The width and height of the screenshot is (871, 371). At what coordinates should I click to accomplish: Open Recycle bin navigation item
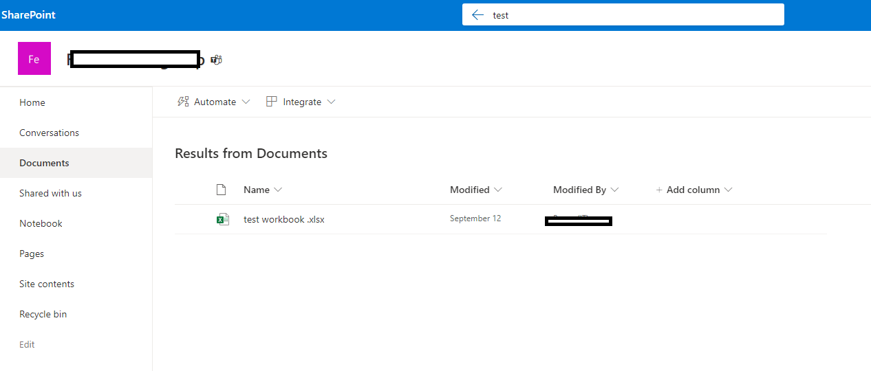click(x=43, y=314)
